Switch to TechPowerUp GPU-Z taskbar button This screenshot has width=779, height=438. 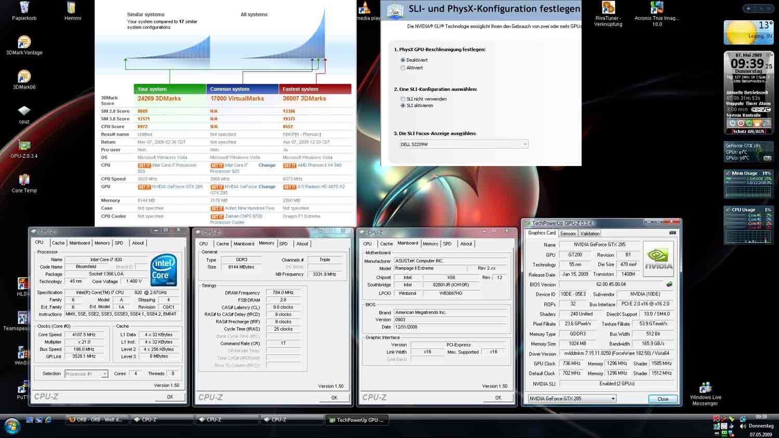coord(356,420)
